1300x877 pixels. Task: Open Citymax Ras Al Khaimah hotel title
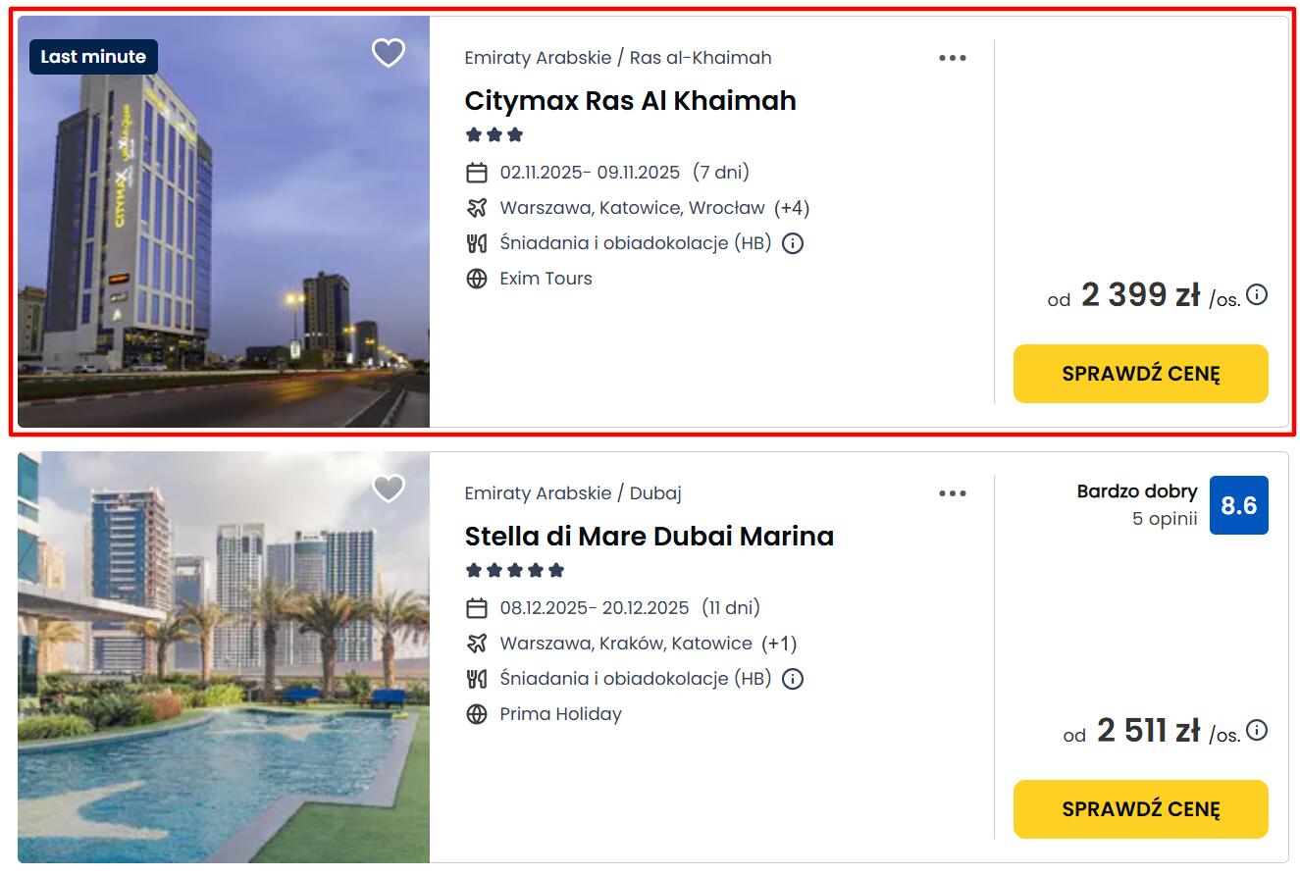click(x=630, y=101)
